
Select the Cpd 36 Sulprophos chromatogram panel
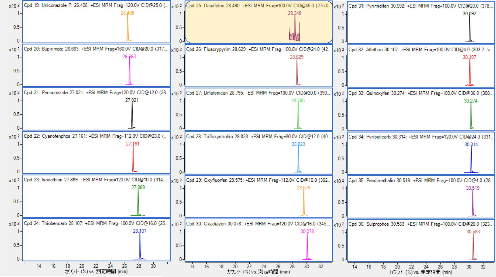[x=421, y=241]
